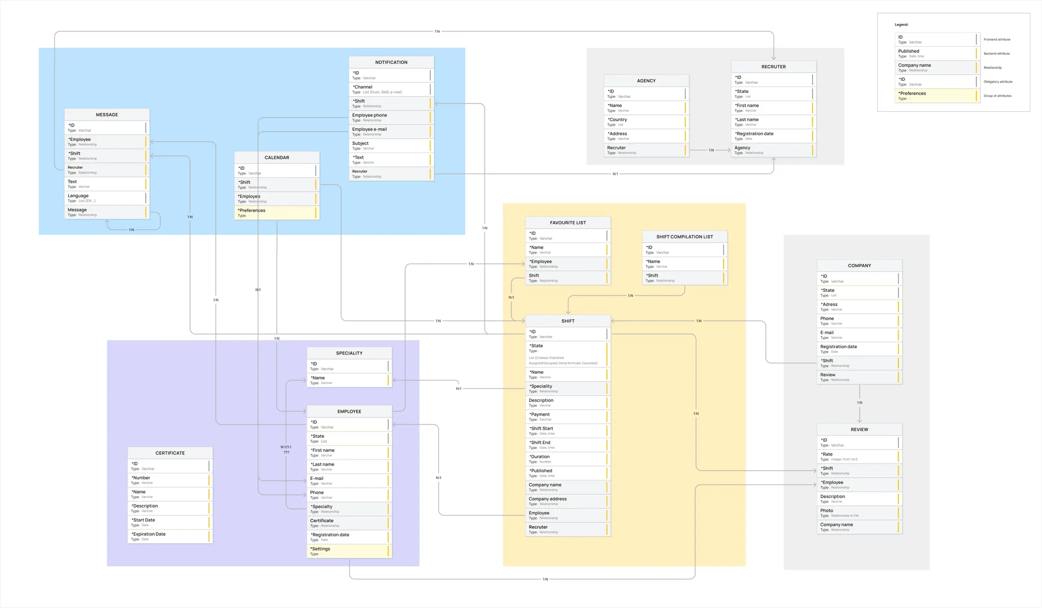Select the CALENDAR table header
1042x608 pixels.
[277, 158]
